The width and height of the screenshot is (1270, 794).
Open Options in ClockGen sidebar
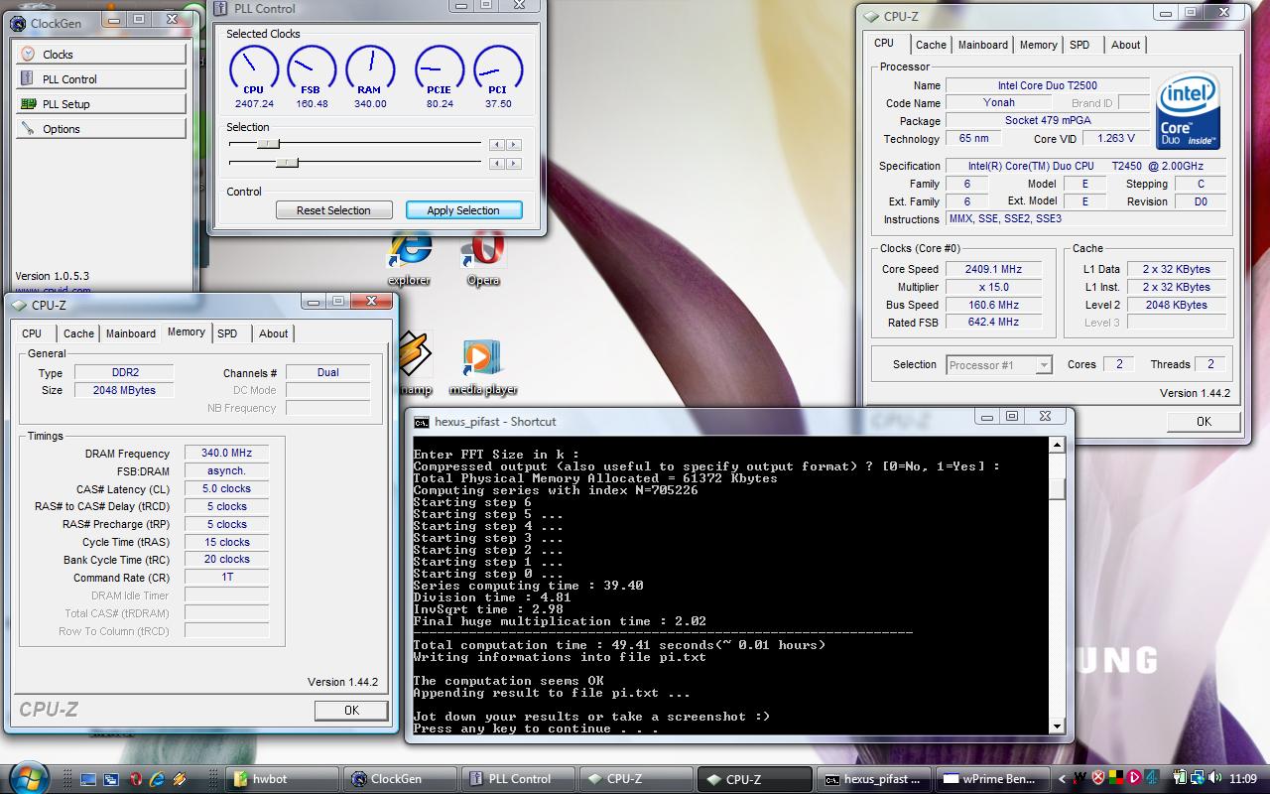(x=101, y=129)
